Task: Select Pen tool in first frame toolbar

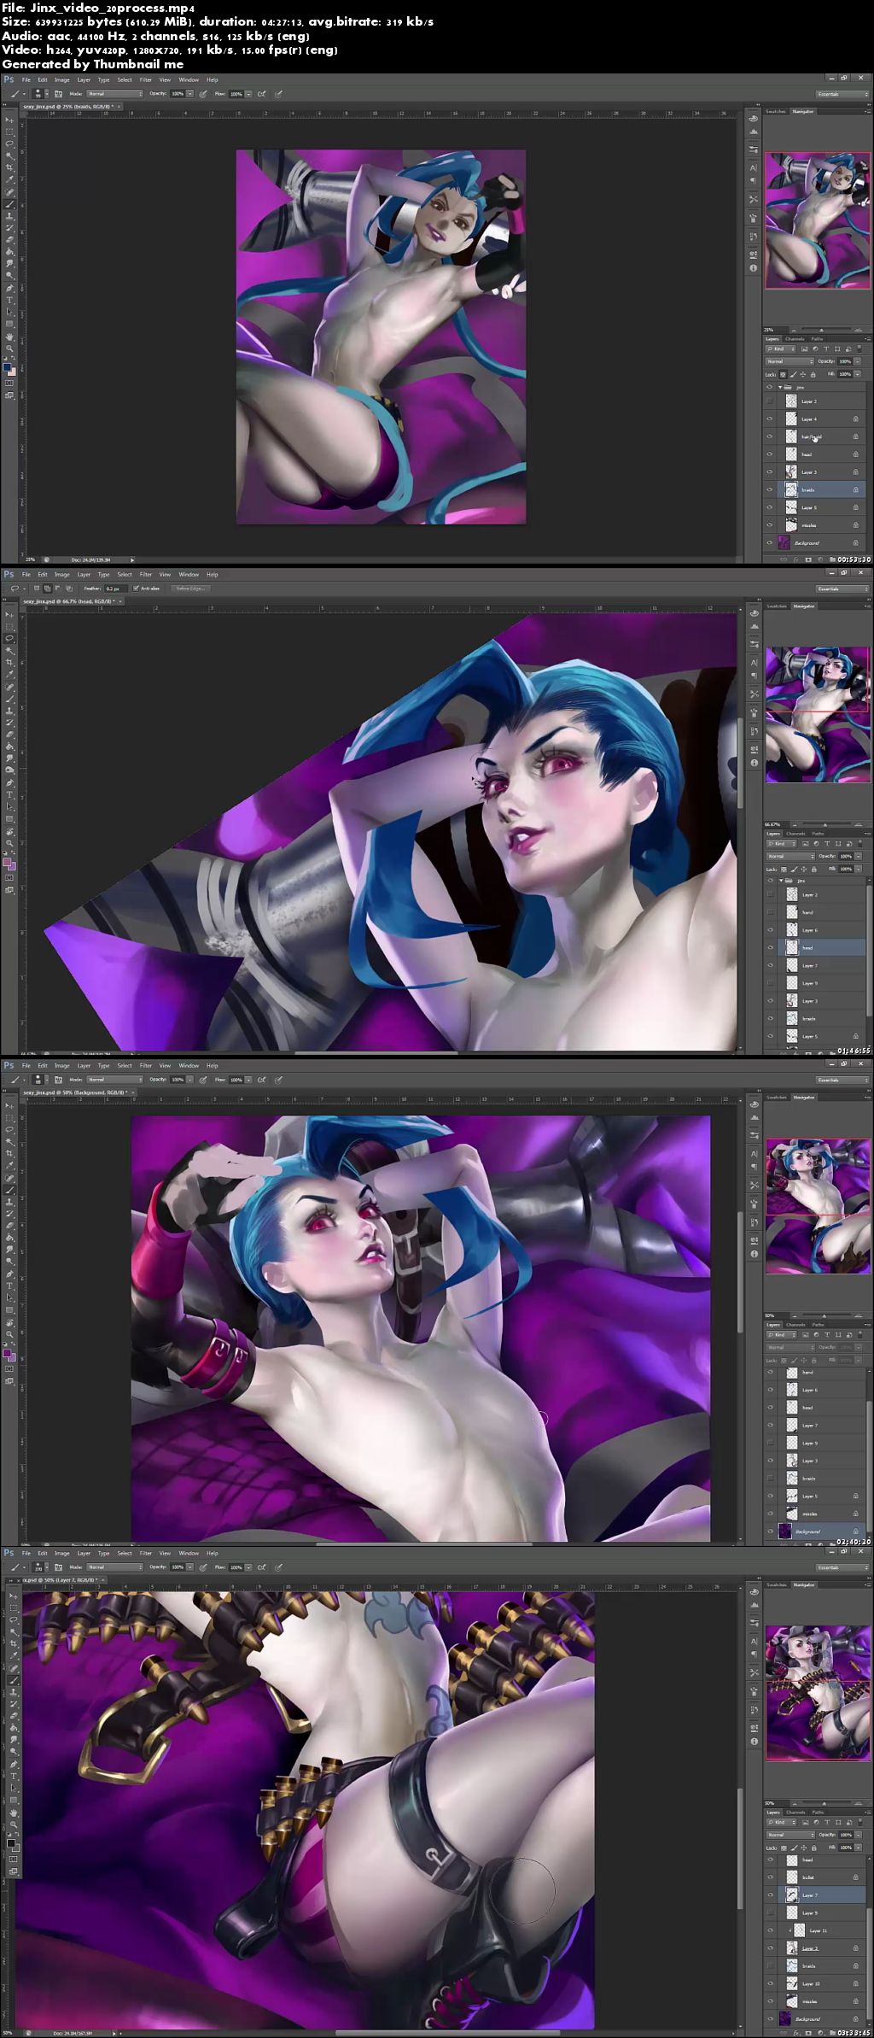Action: pos(10,288)
